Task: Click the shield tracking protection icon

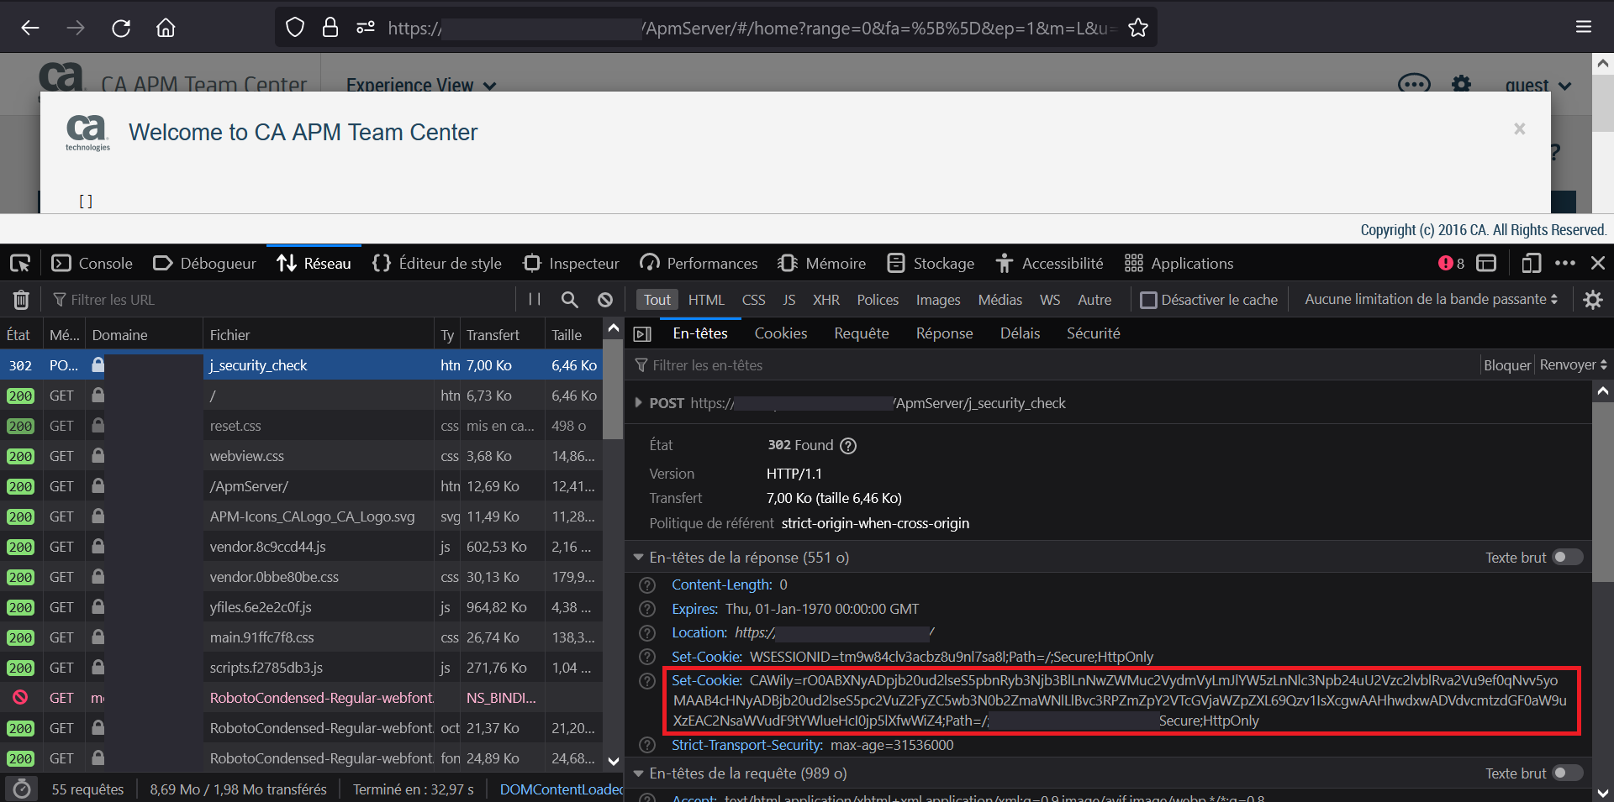Action: pos(295,28)
